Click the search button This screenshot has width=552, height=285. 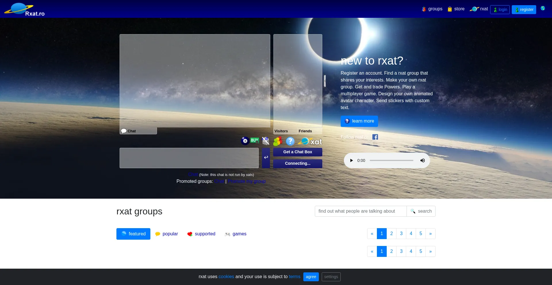click(421, 211)
